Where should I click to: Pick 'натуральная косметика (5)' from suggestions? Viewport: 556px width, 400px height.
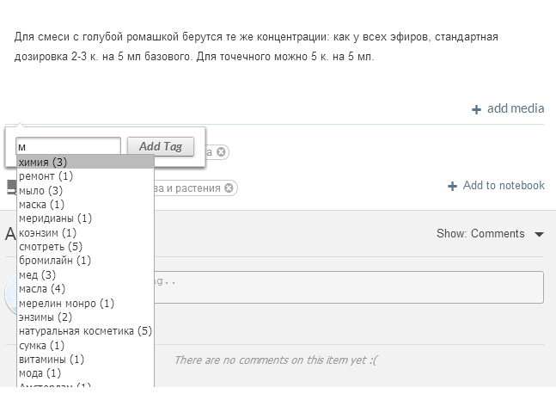click(x=85, y=331)
